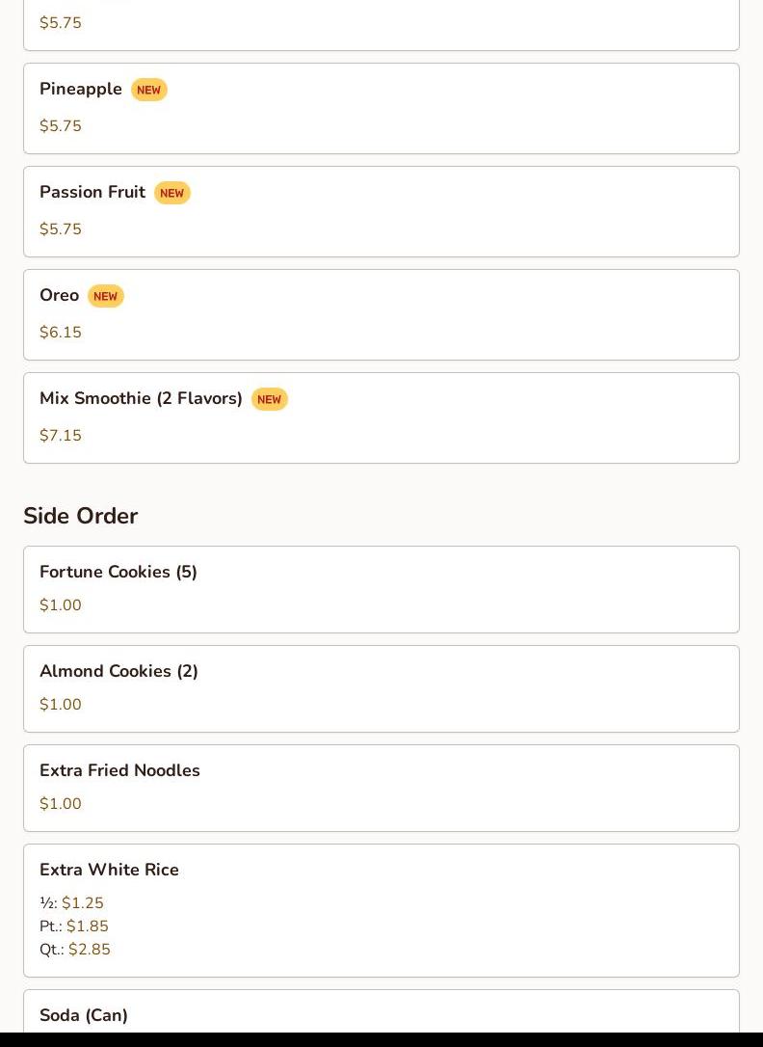Click the $6.15 Oreo price
The image size is (763, 1047).
[61, 333]
